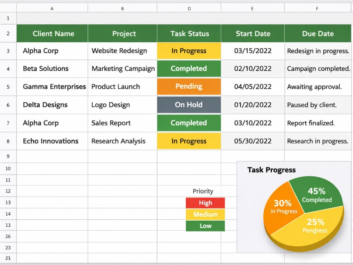Select column A header
This screenshot has width=353, height=265.
click(x=52, y=8)
